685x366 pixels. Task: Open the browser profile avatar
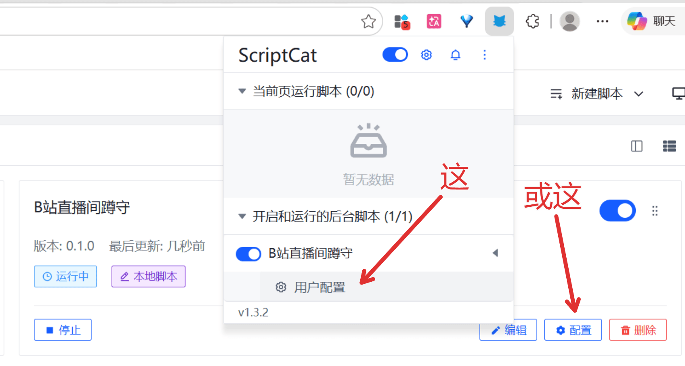pos(570,21)
